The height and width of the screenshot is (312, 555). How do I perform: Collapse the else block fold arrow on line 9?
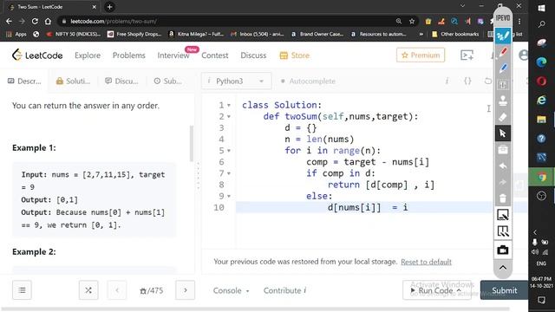click(x=229, y=196)
